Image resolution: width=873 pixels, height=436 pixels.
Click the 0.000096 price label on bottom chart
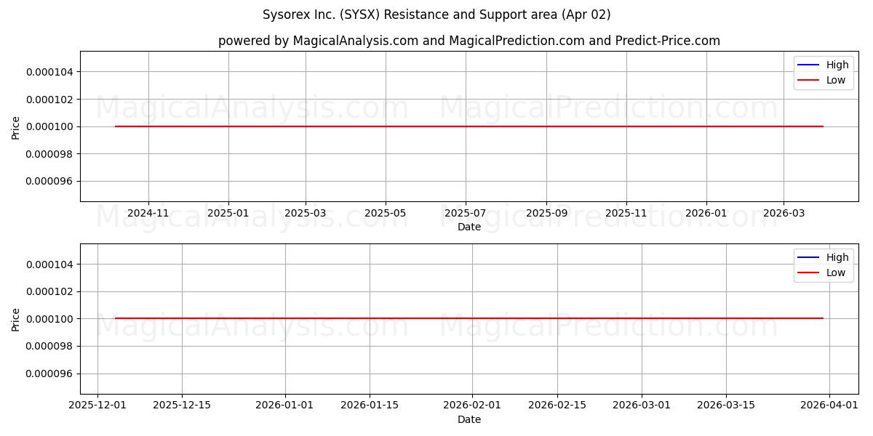coord(49,374)
